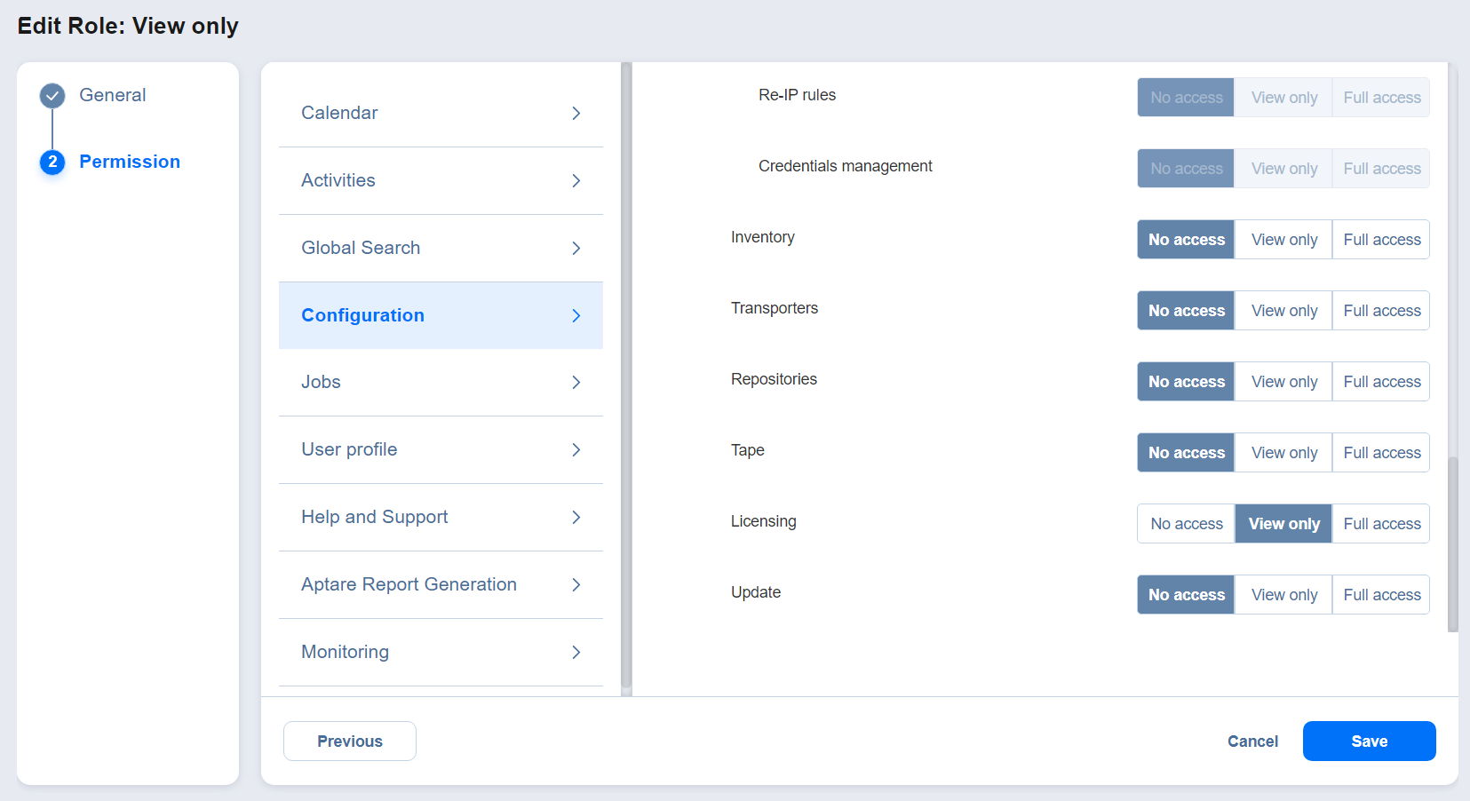The height and width of the screenshot is (801, 1470).
Task: Expand the Activities chevron arrow
Action: point(576,180)
